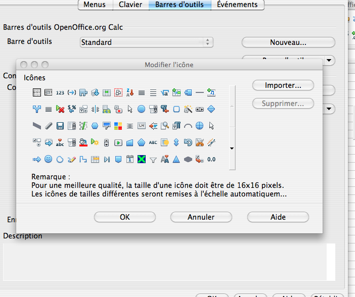355x297 pixels.
Task: Open the Standard toolbar dropdown
Action: pyautogui.click(x=147, y=42)
